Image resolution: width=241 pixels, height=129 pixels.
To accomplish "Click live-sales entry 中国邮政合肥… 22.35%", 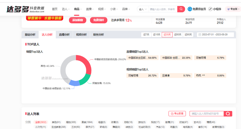I will (x=176, y=58).
